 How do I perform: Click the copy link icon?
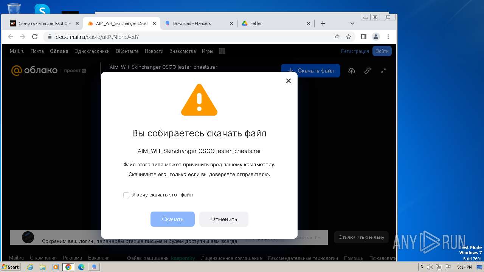[x=368, y=71]
